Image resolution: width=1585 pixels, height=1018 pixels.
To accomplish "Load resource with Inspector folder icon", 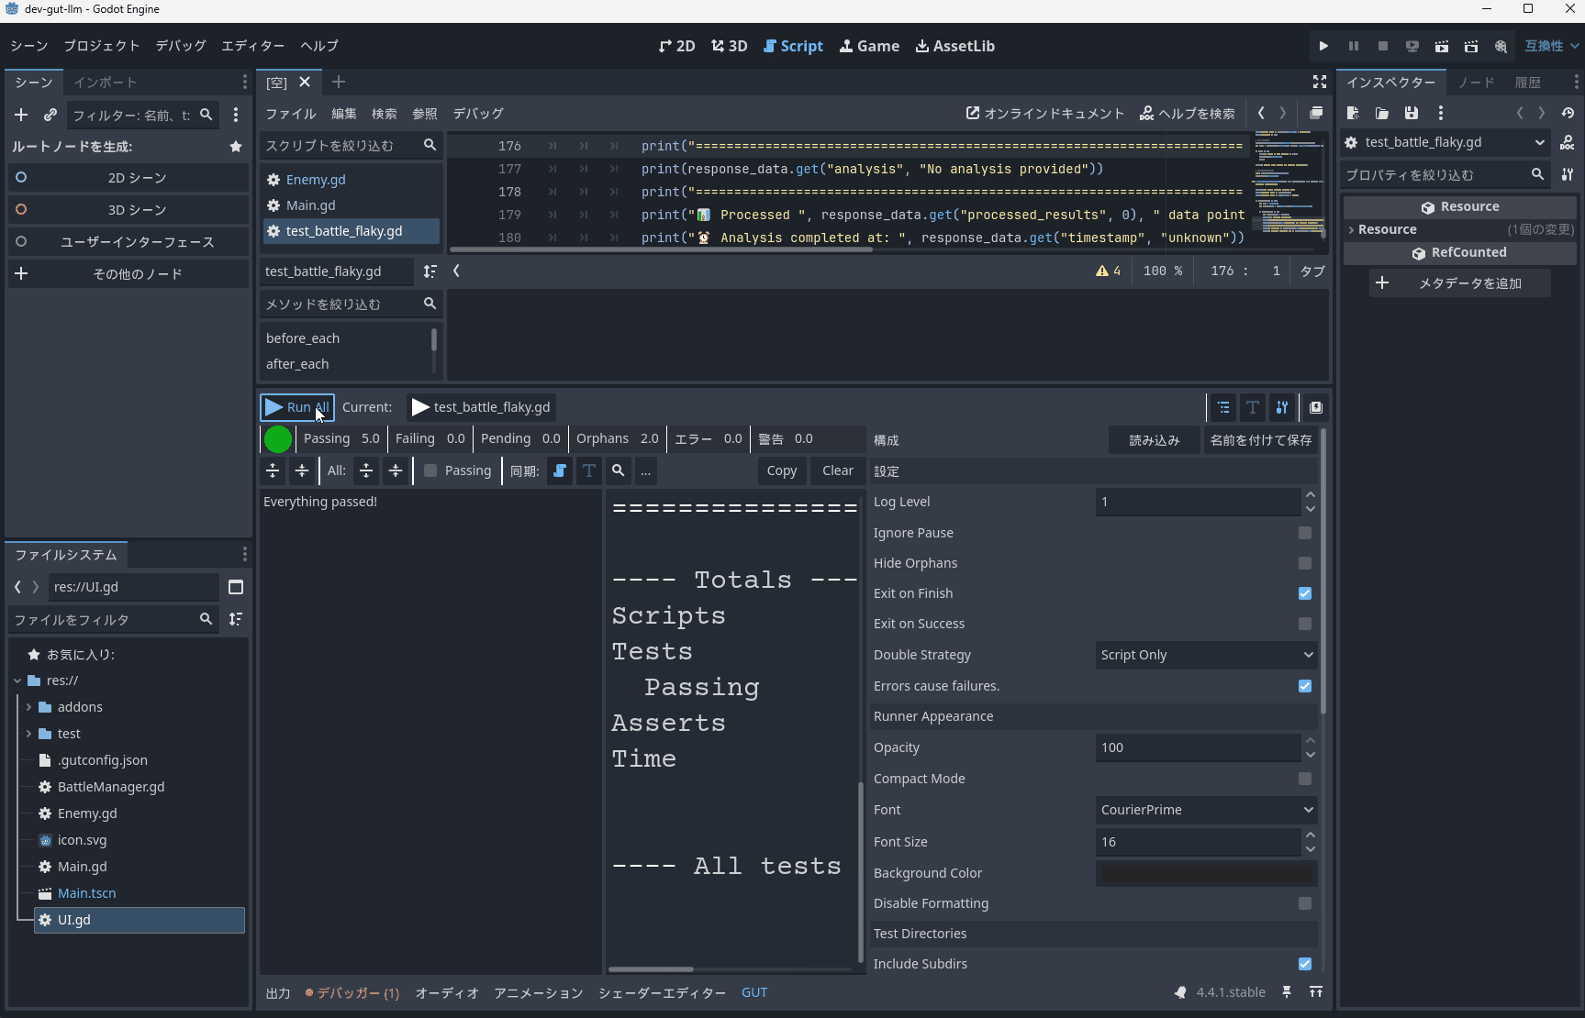I will [x=1382, y=113].
